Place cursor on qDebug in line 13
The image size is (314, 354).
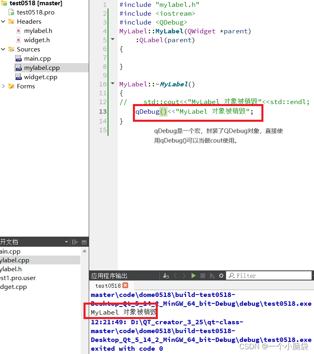(147, 112)
